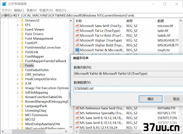Click the micross.ttf data cell
183x134 pixels.
(x=165, y=26)
